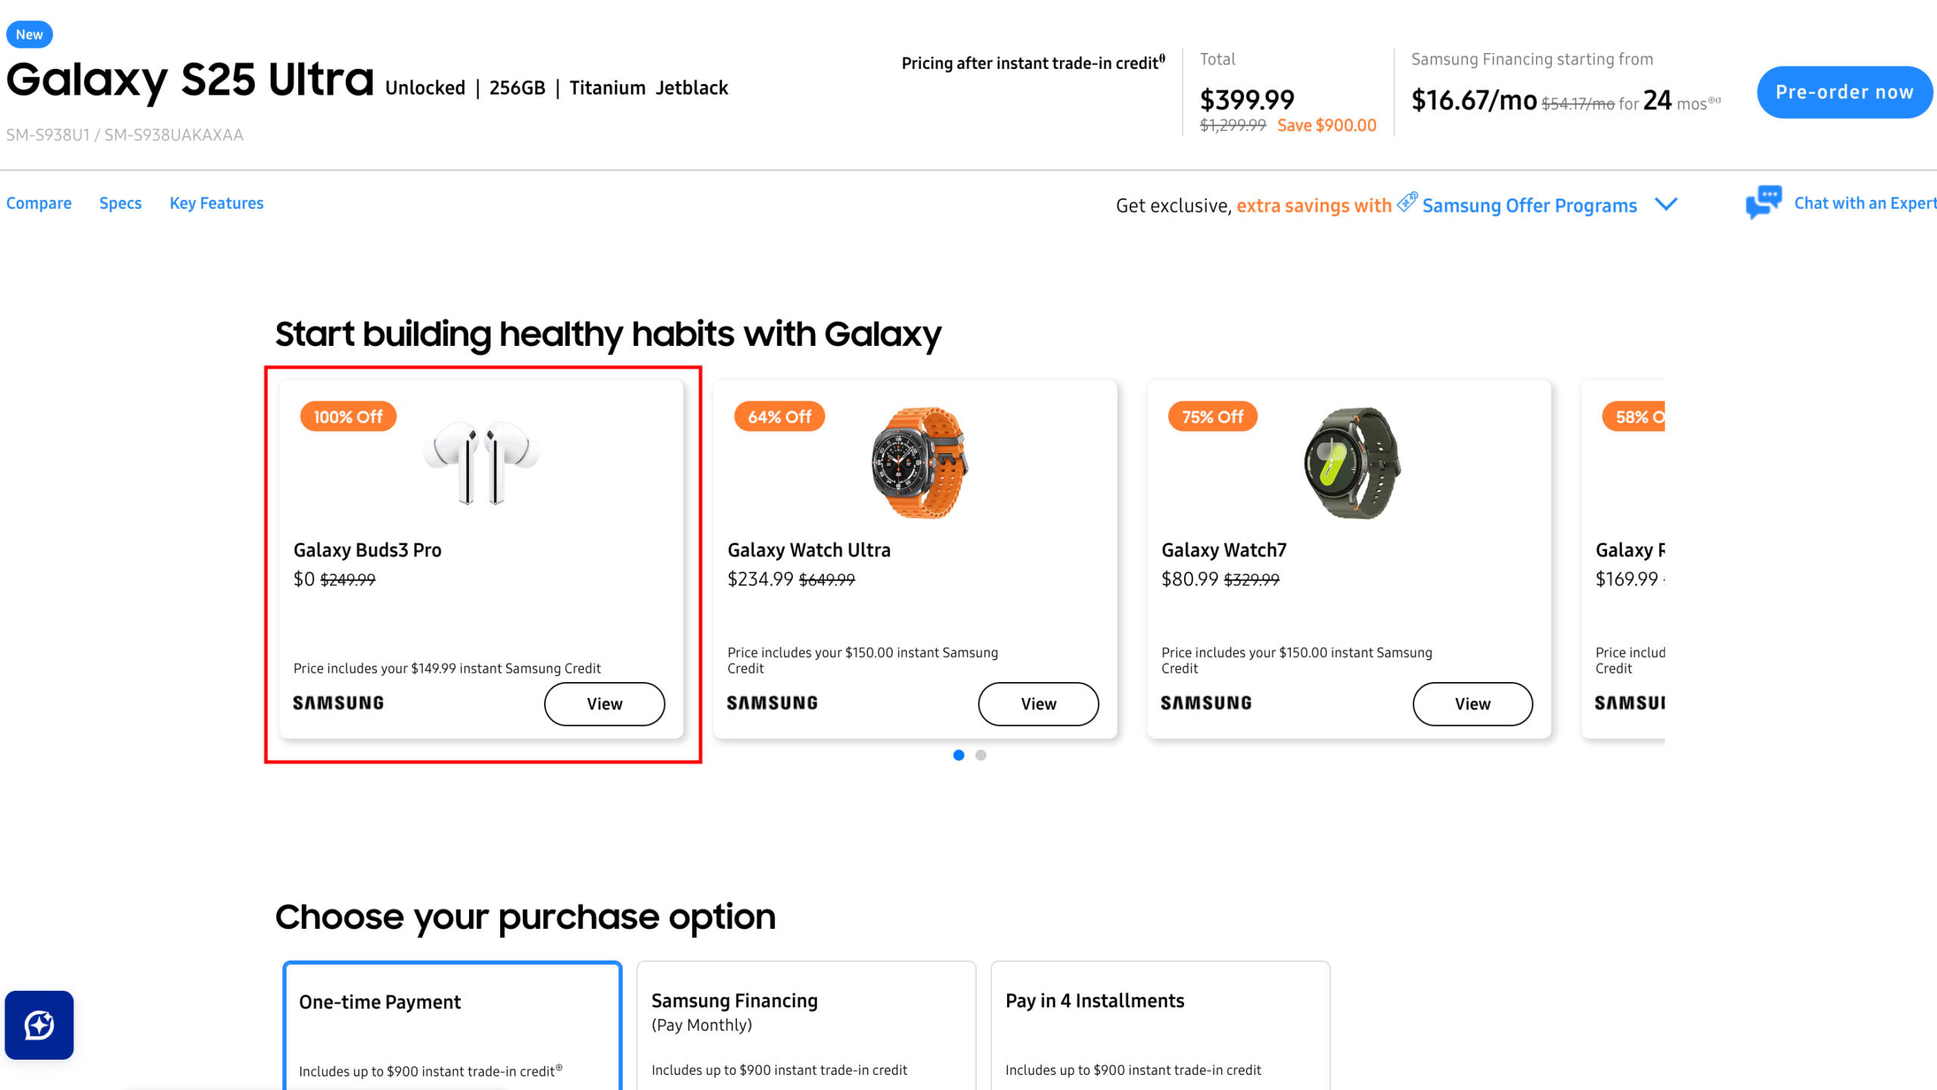The width and height of the screenshot is (1937, 1090).
Task: Click the Chat with an Expert bubble icon
Action: pyautogui.click(x=1763, y=202)
